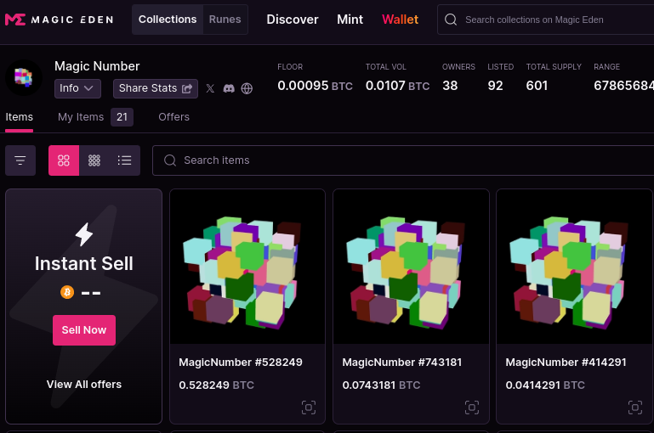The image size is (654, 433).
Task: Click the My Items count badge 21
Action: (x=122, y=117)
